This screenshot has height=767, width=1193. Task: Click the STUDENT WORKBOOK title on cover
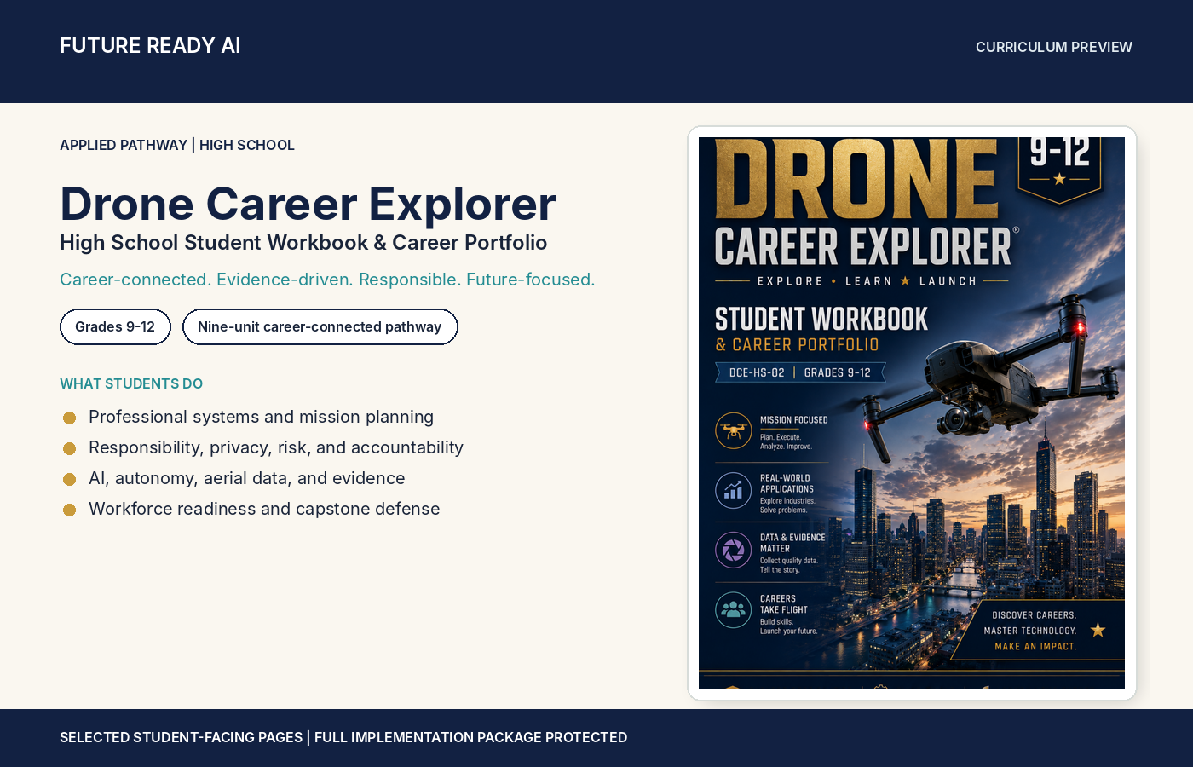point(821,320)
